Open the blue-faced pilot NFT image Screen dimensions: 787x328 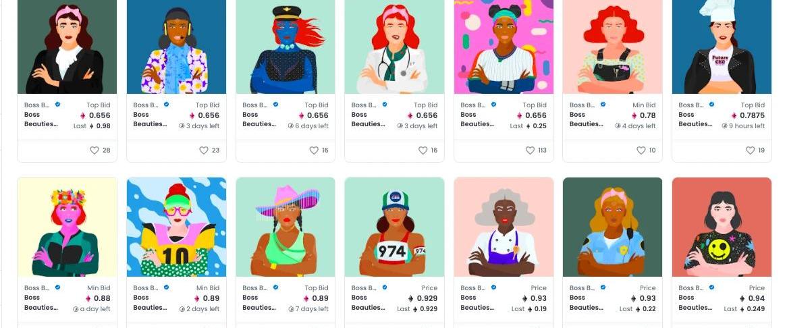285,47
